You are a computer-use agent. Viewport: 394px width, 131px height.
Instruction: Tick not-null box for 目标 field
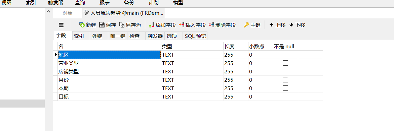pyautogui.click(x=285, y=96)
